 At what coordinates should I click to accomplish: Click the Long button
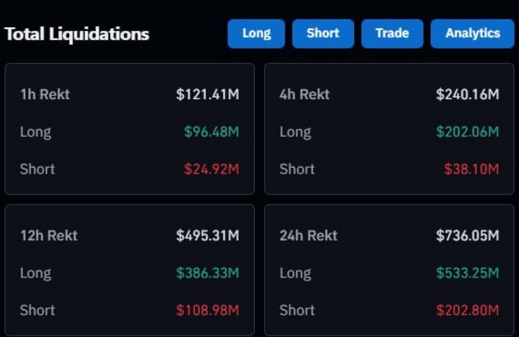coord(256,33)
